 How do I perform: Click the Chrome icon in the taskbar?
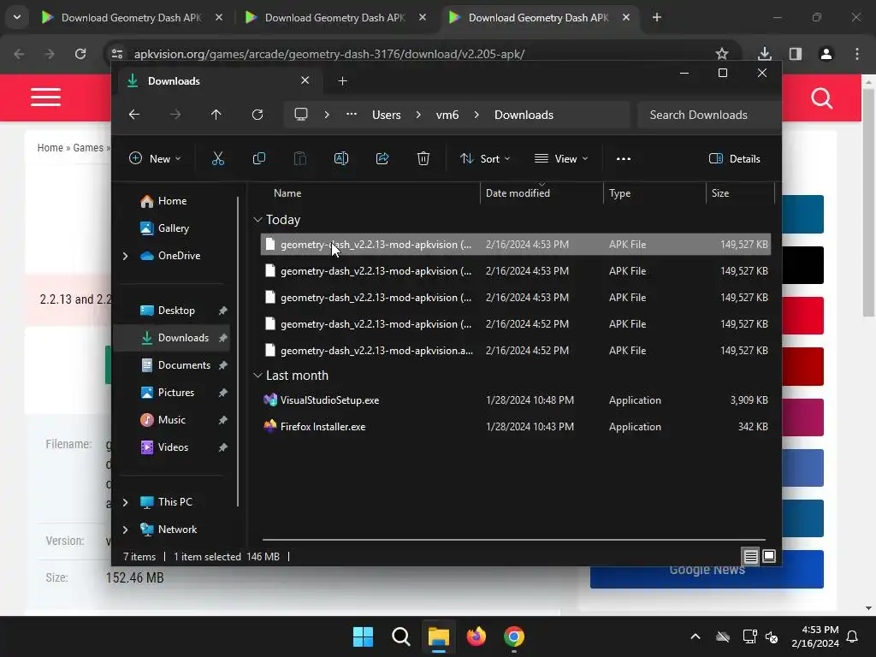514,636
